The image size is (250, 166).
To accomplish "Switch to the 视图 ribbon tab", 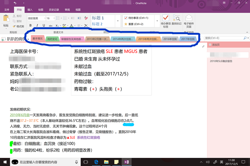I will (x=78, y=10).
